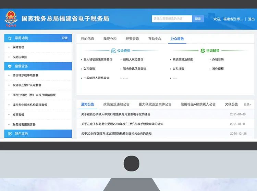The image size is (257, 191).
Task: Click the star icon beside 常用功能
Action: (10, 38)
